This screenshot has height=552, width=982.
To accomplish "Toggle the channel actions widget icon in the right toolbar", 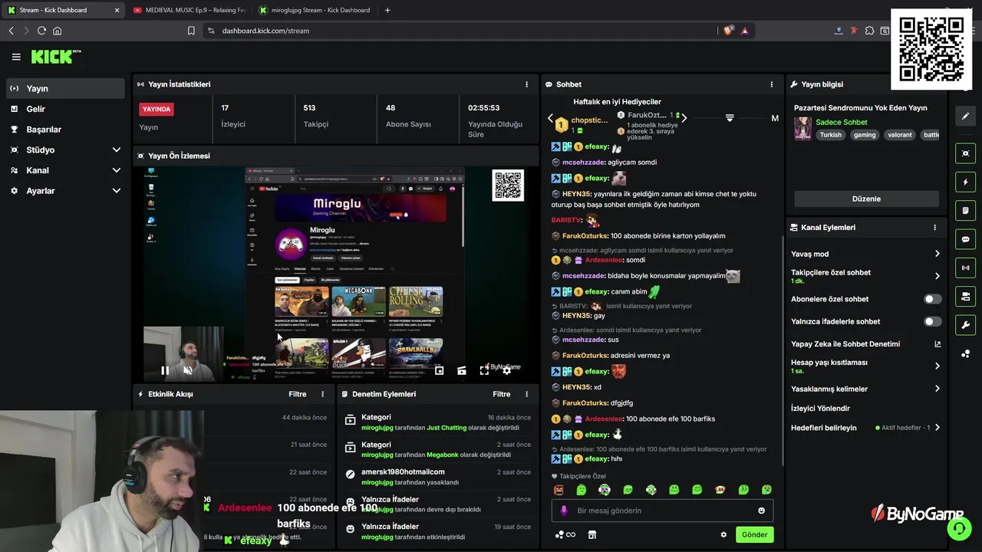I will (x=965, y=296).
